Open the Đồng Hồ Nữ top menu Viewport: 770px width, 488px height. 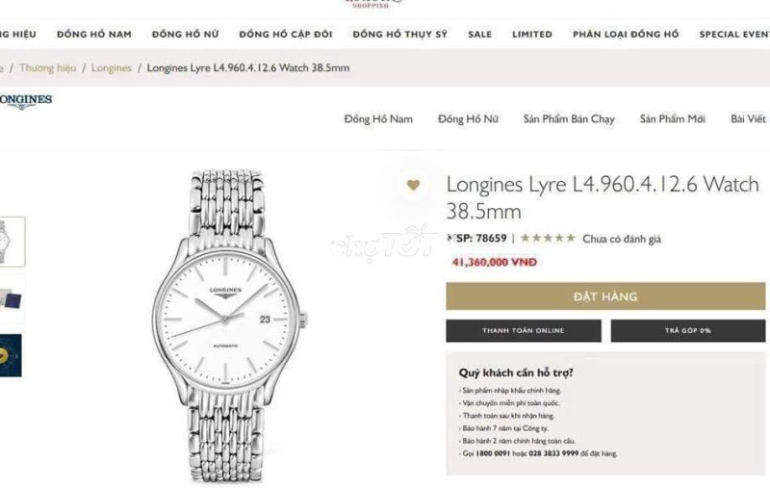pos(185,35)
